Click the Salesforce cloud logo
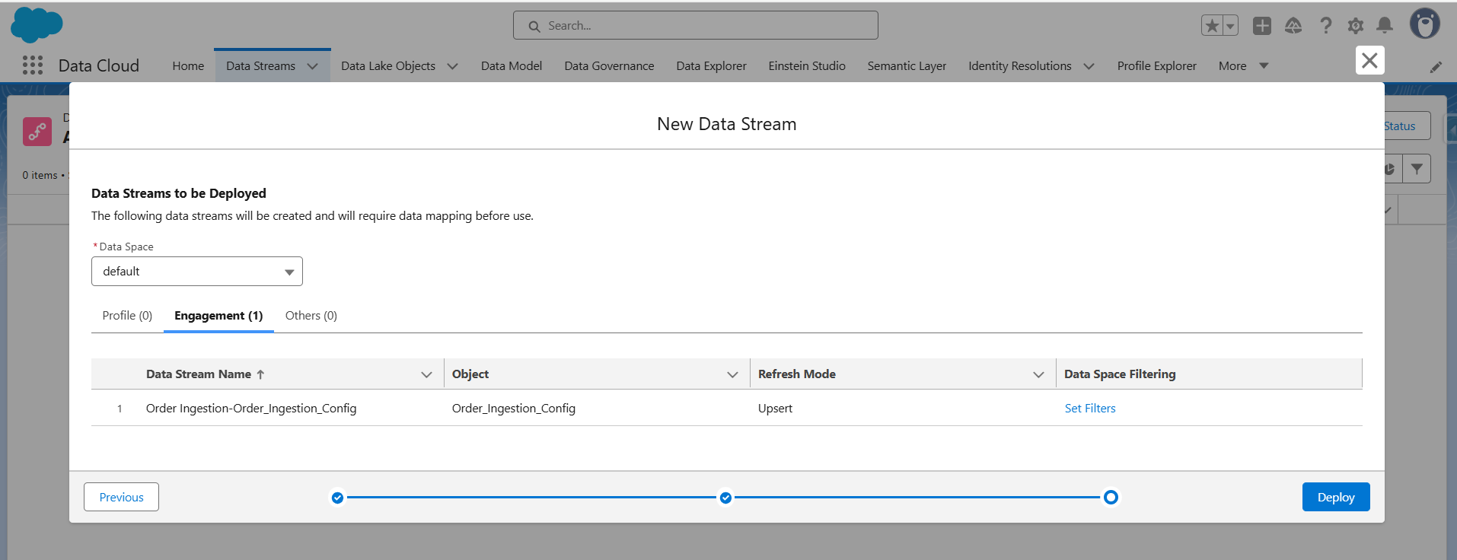1457x560 pixels. point(37,25)
